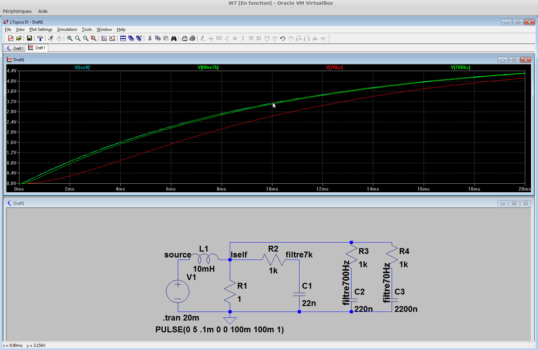The height and width of the screenshot is (350, 538).
Task: Select the V1 voltage source symbol
Action: tap(178, 291)
